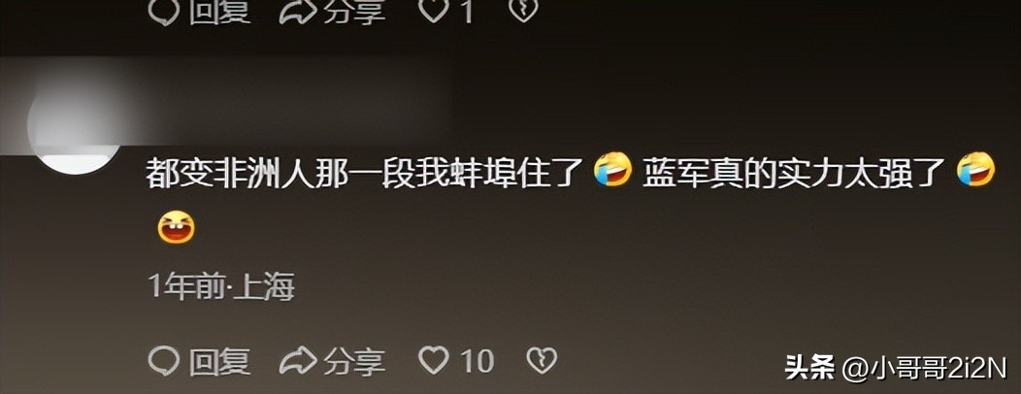
Task: Like the comment using the heart next to 10
Action: pyautogui.click(x=434, y=360)
